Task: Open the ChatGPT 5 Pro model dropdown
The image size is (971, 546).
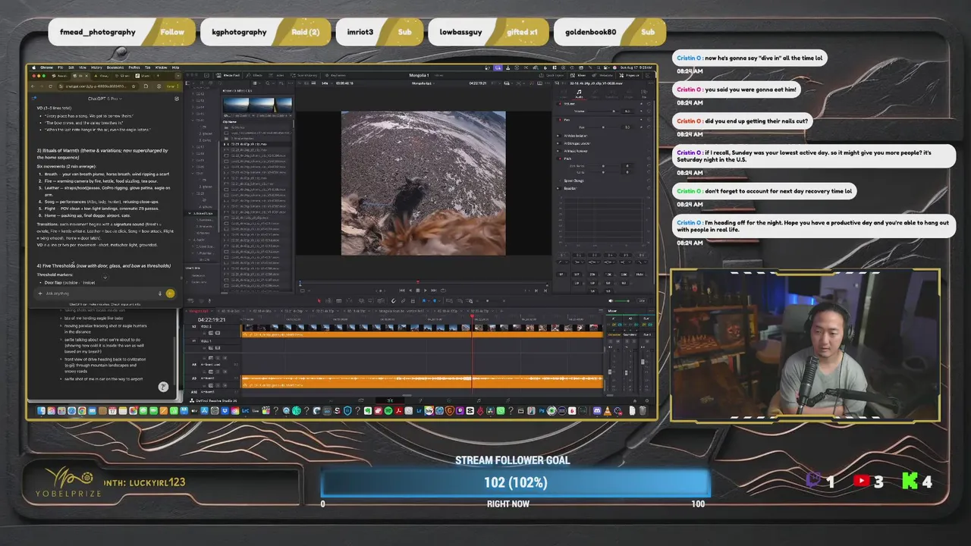Action: 105,99
